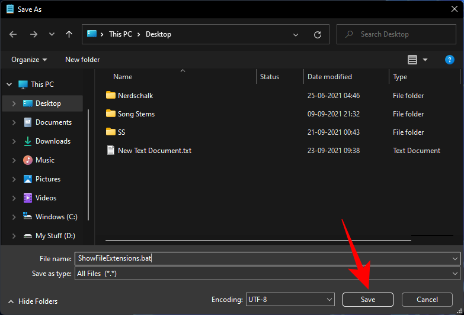The image size is (464, 315).
Task: Change view layout icon
Action: click(x=412, y=60)
